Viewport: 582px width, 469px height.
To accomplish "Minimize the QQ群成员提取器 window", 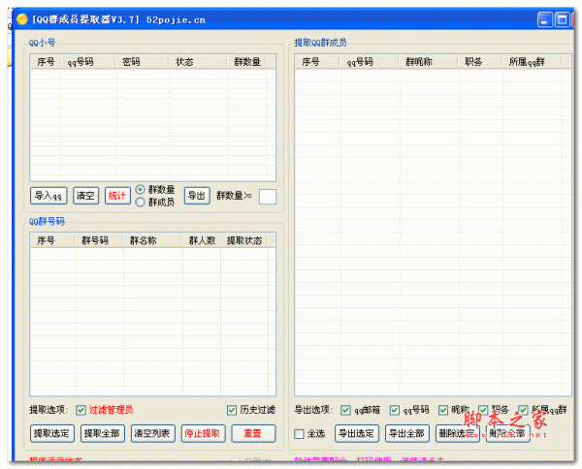I will click(545, 19).
